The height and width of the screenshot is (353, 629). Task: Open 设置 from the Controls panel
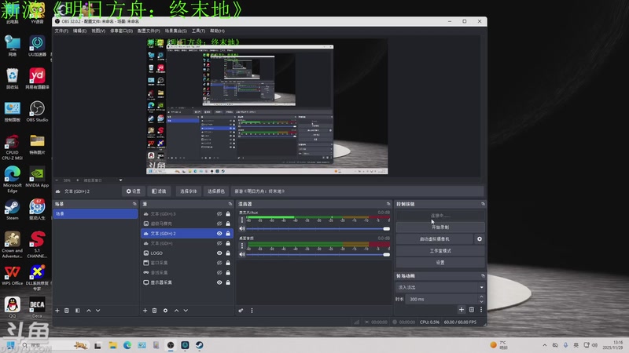pos(440,263)
